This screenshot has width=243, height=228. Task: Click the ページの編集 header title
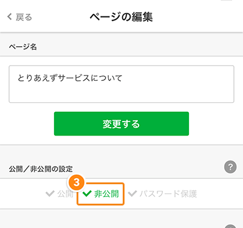121,16
